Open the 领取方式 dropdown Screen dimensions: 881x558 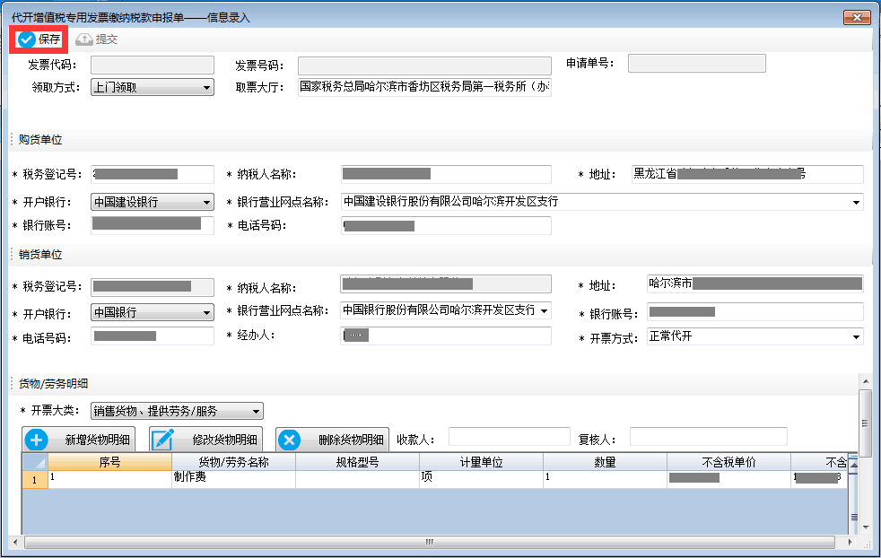click(x=153, y=87)
